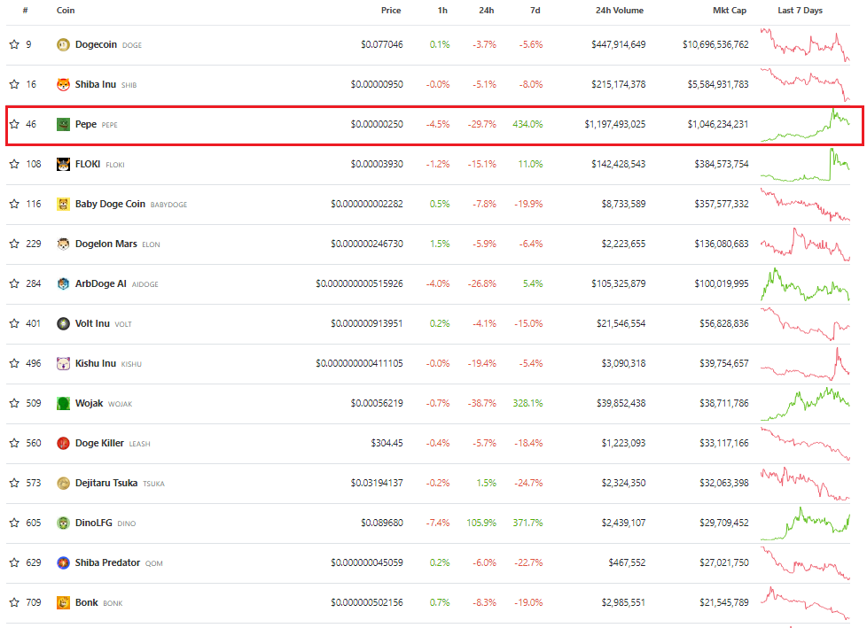
Task: View the DinoLFG 7-day sparkline
Action: (x=805, y=523)
